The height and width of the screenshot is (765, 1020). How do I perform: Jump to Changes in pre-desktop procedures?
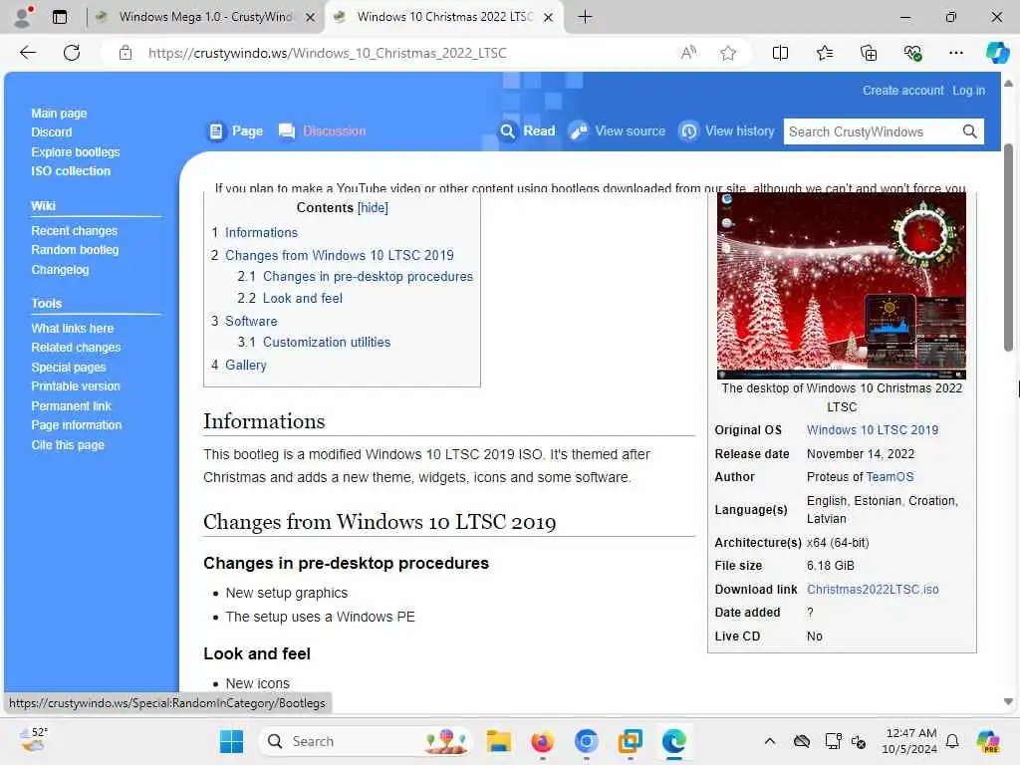(368, 277)
